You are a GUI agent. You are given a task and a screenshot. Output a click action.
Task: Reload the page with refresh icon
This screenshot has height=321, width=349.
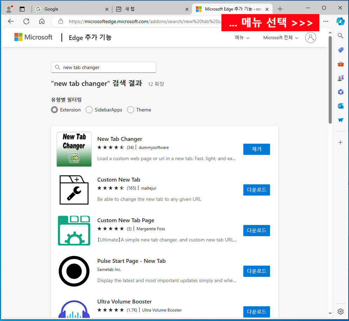coord(26,21)
